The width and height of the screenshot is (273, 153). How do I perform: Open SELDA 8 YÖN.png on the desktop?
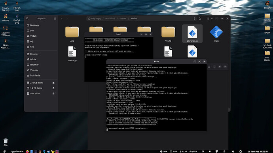6,31
